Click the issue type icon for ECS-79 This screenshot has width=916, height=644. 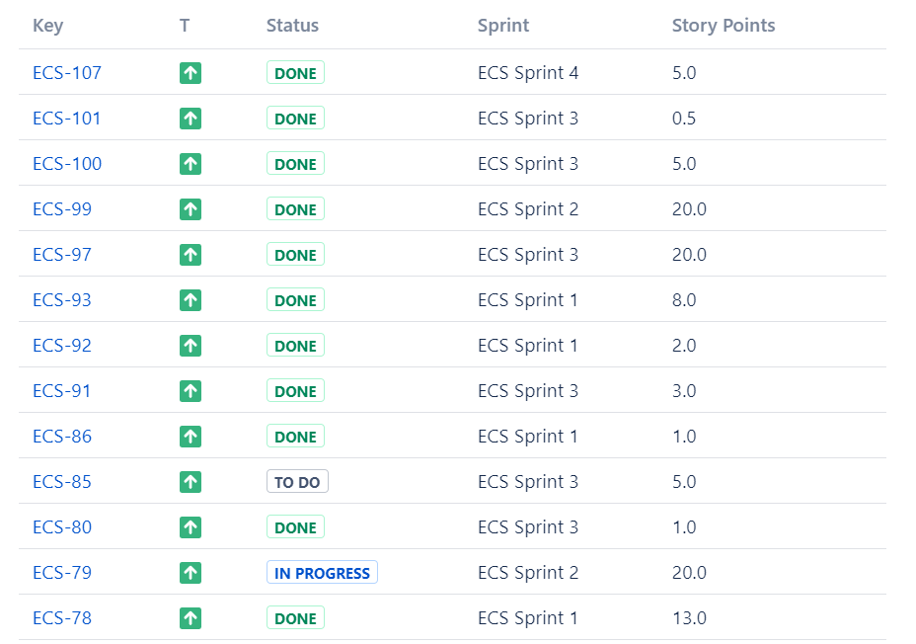coord(191,573)
